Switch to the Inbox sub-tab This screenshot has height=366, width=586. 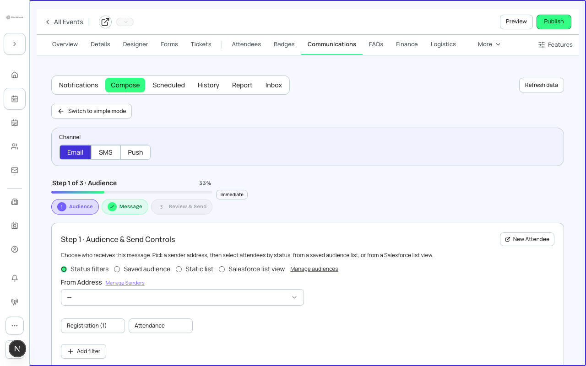[274, 85]
